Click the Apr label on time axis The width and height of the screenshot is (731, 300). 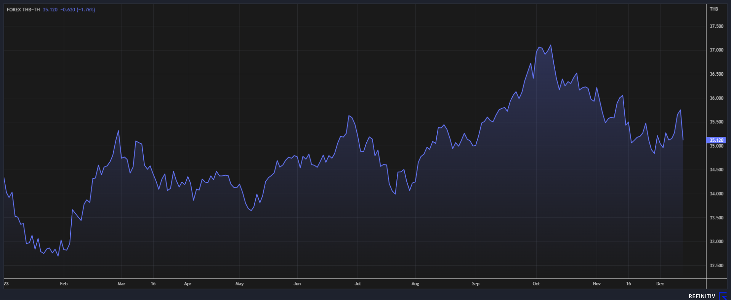[188, 284]
